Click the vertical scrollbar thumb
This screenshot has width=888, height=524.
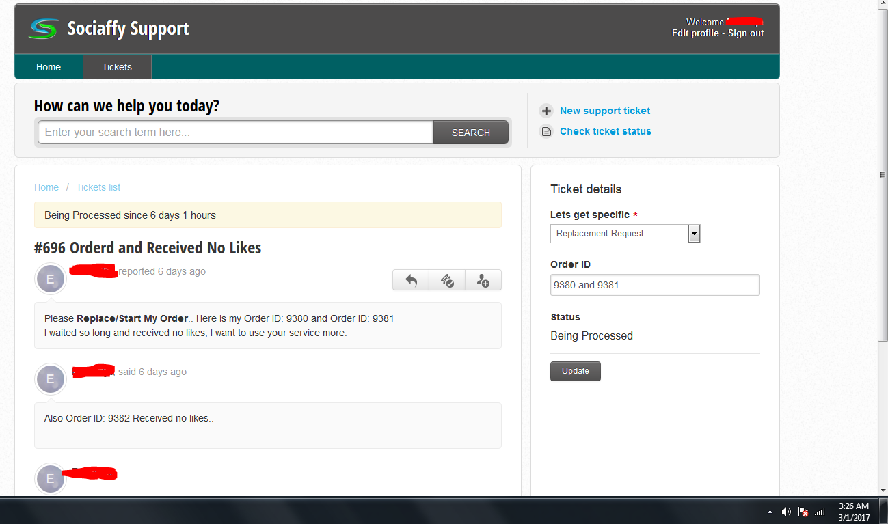(x=883, y=176)
